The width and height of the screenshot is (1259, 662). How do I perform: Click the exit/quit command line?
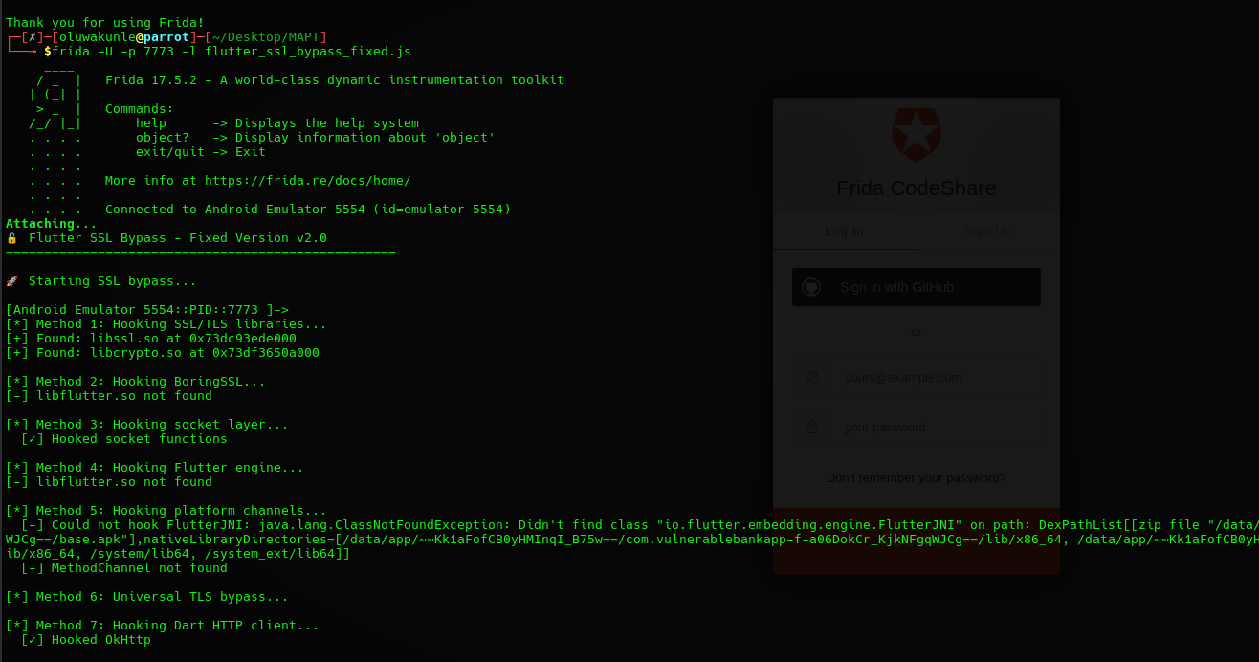click(201, 152)
